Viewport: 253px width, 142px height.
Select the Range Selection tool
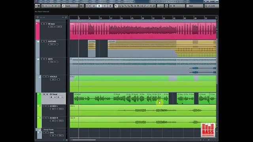[x=119, y=6]
